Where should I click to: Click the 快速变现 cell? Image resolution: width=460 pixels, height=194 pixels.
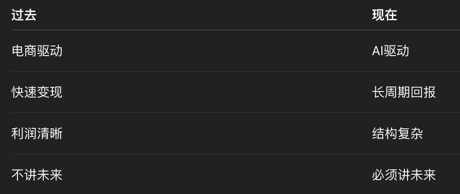coord(37,92)
